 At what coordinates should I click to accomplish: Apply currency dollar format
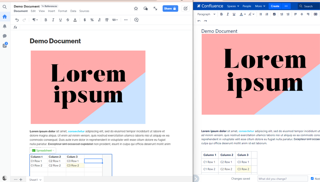[85, 20]
